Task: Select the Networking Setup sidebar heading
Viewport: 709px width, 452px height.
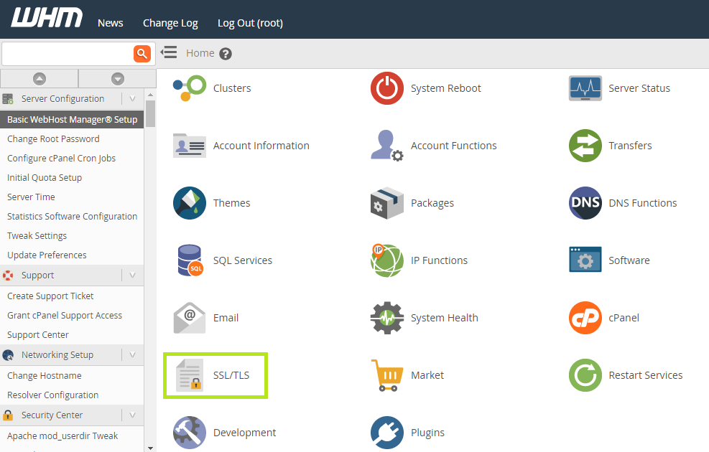Action: click(x=57, y=354)
